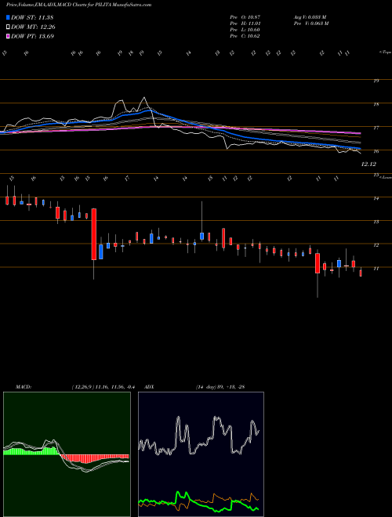Click the 14 price axis label
This screenshot has width=392, height=517.
(376, 198)
